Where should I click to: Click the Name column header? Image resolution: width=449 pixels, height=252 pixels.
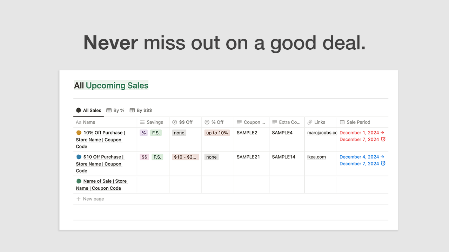coord(105,122)
